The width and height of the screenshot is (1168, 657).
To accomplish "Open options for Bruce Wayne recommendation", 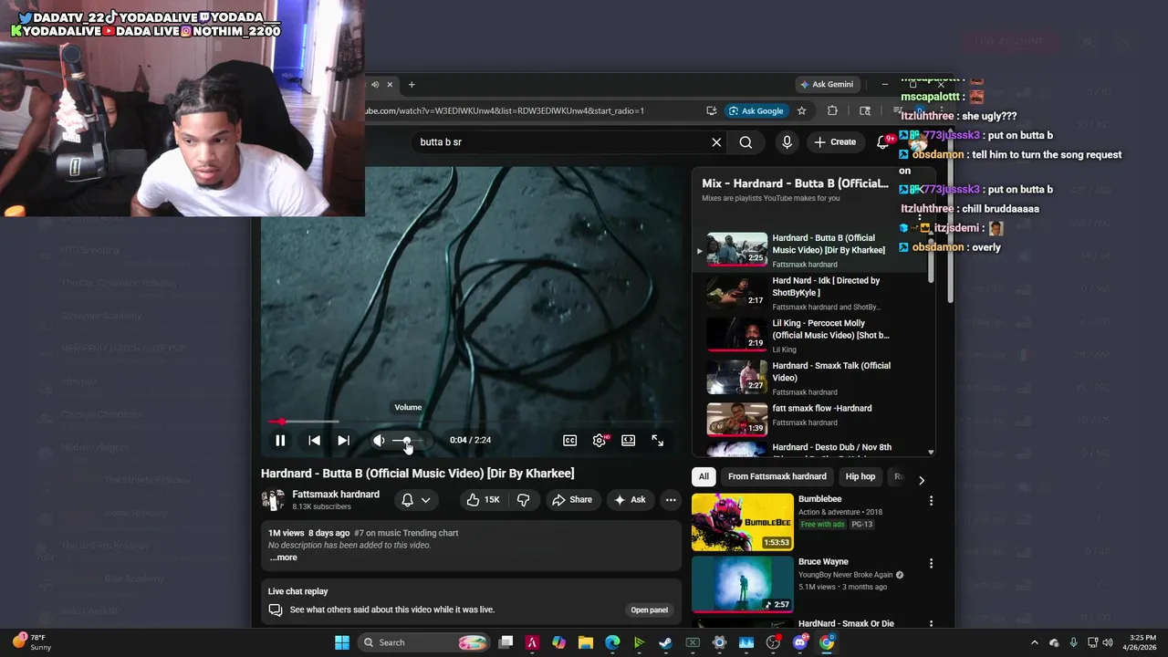I will (x=931, y=564).
